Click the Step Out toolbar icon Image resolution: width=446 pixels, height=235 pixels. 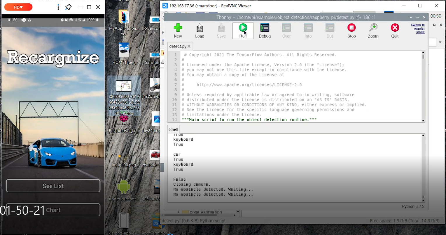coord(330,31)
